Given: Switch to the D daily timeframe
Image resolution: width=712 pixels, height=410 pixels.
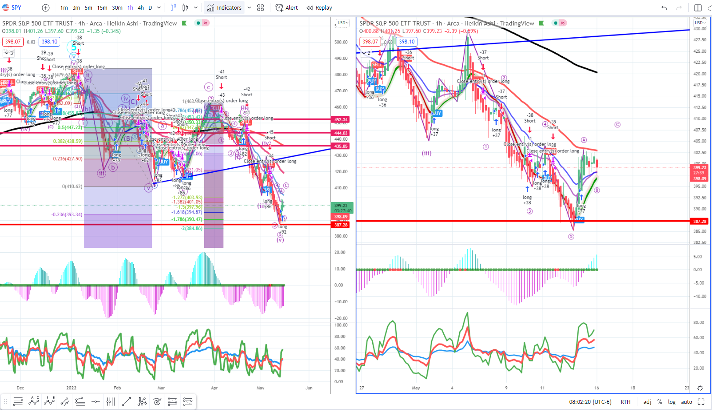Looking at the screenshot, I should pyautogui.click(x=150, y=7).
